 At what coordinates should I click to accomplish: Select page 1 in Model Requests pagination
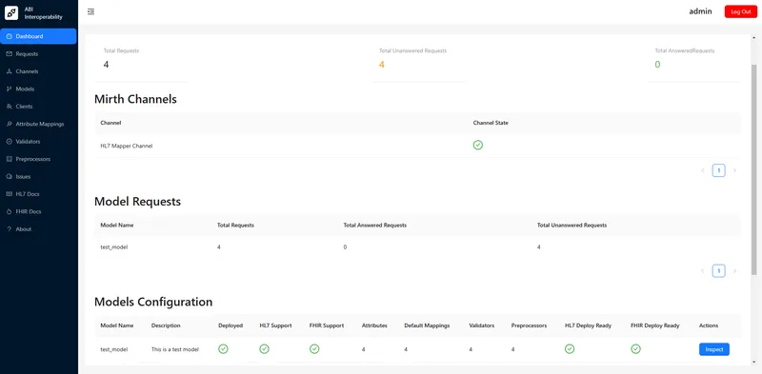coord(719,271)
